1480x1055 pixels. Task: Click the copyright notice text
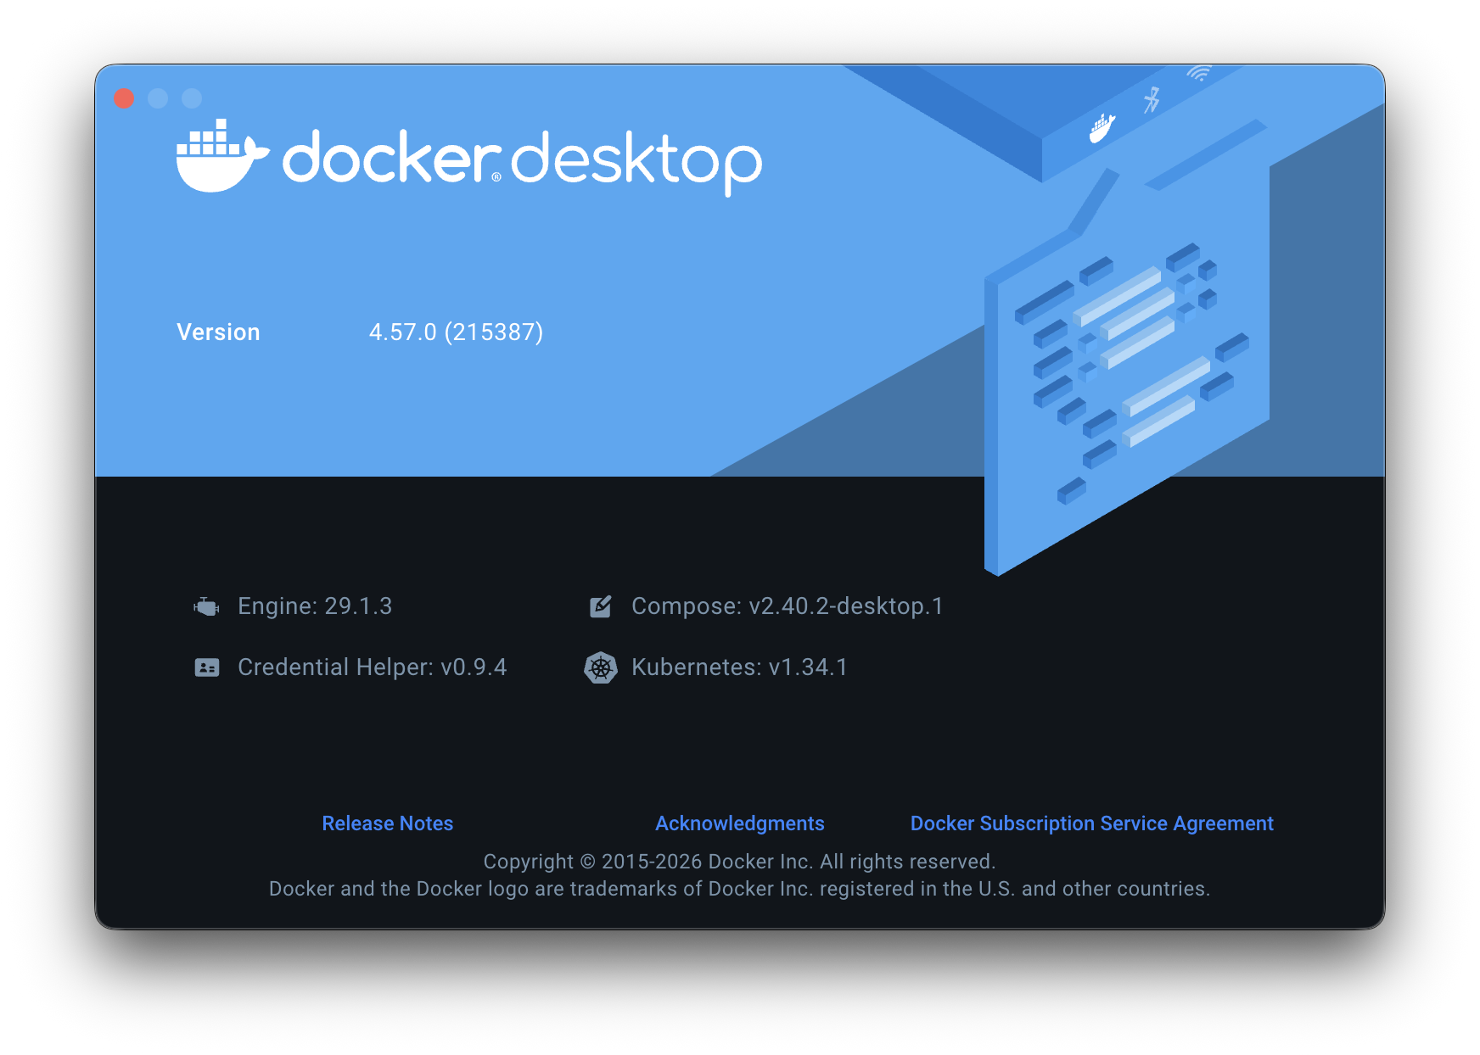click(x=739, y=862)
